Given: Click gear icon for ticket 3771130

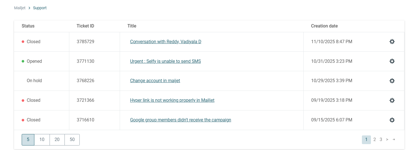Looking at the screenshot, I should click(x=392, y=61).
